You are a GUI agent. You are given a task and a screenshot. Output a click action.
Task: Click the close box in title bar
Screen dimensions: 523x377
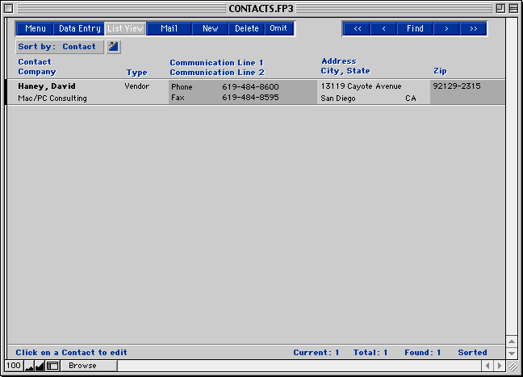(x=9, y=8)
